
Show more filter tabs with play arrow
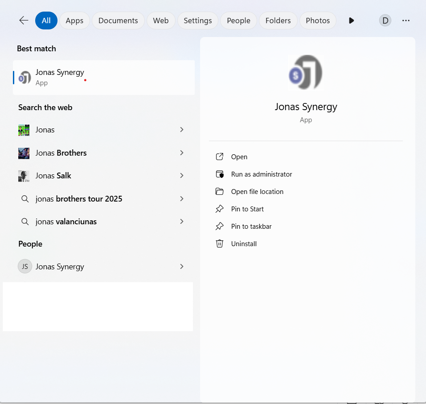351,21
